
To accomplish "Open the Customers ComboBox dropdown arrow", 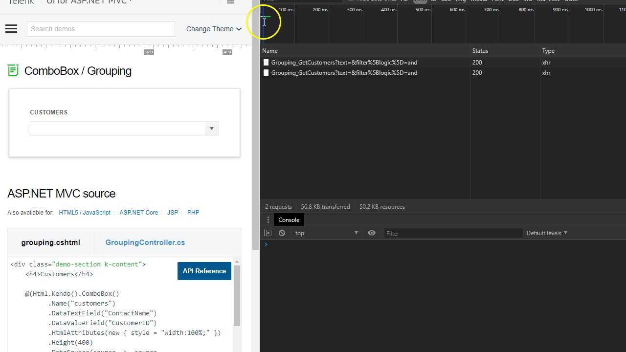I will point(211,129).
